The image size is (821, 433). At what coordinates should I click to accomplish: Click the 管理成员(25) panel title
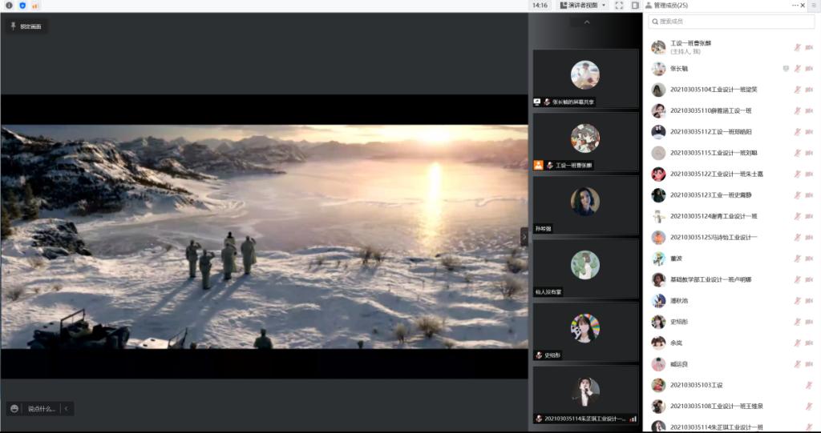(x=670, y=6)
